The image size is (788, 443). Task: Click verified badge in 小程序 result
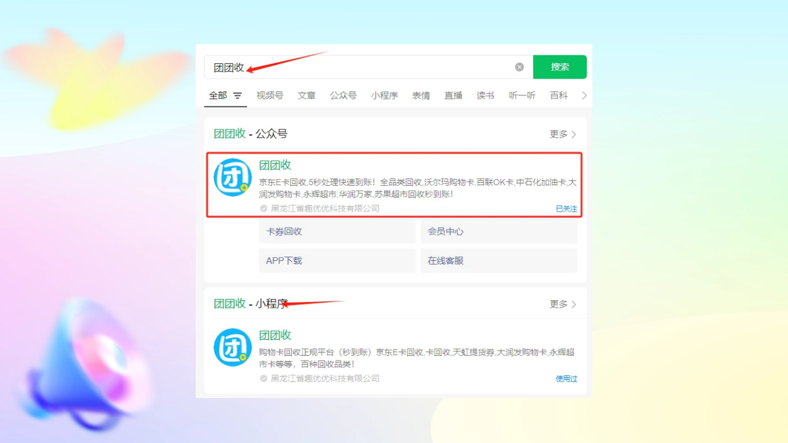coord(263,378)
